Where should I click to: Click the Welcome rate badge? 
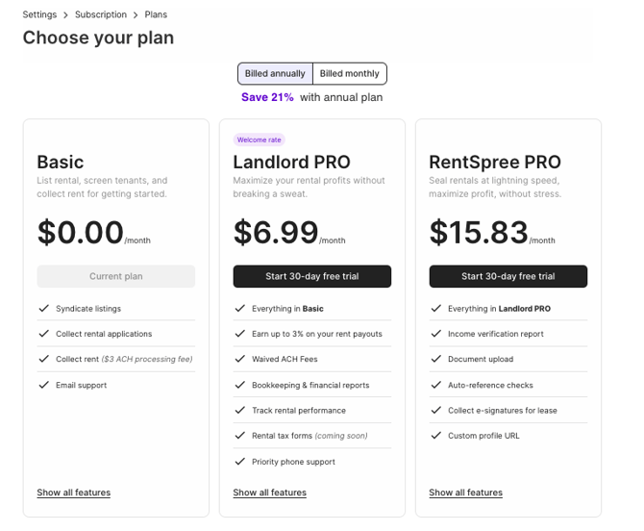(x=259, y=139)
